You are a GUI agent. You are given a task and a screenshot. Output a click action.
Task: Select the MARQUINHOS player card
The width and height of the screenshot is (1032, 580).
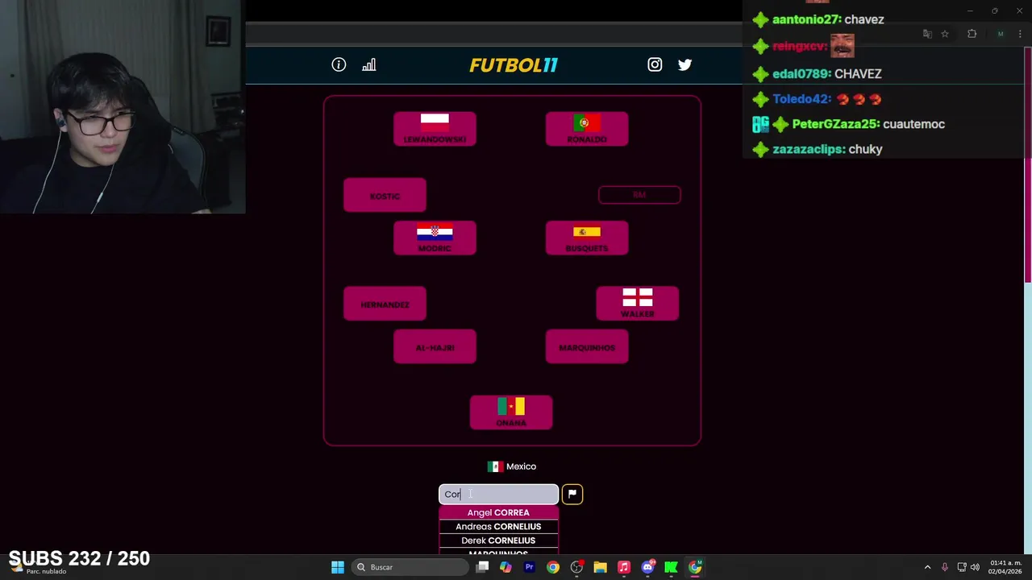coord(587,347)
